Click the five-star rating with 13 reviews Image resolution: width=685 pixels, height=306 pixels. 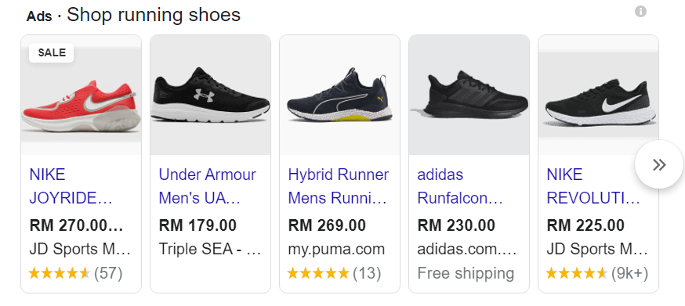coord(335,274)
